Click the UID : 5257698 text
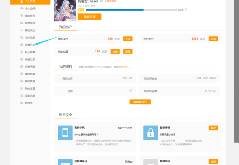The height and width of the screenshot is (165, 239). pyautogui.click(x=86, y=6)
